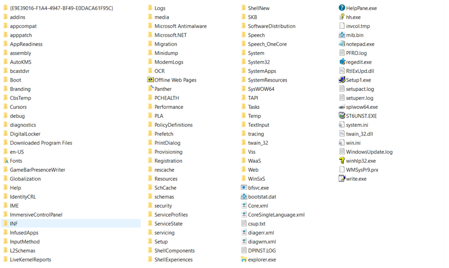This screenshot has width=449, height=268.
Task: Click the invcol.tmp blank file icon
Action: pos(342,26)
